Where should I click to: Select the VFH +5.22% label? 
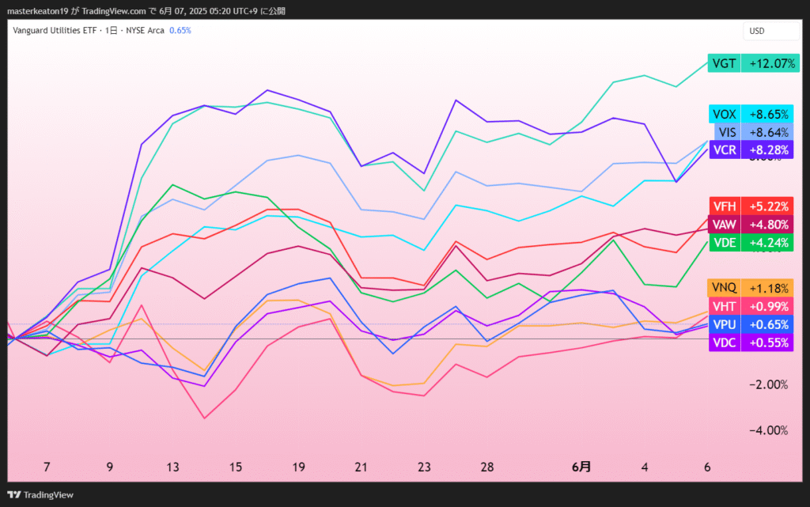(751, 206)
